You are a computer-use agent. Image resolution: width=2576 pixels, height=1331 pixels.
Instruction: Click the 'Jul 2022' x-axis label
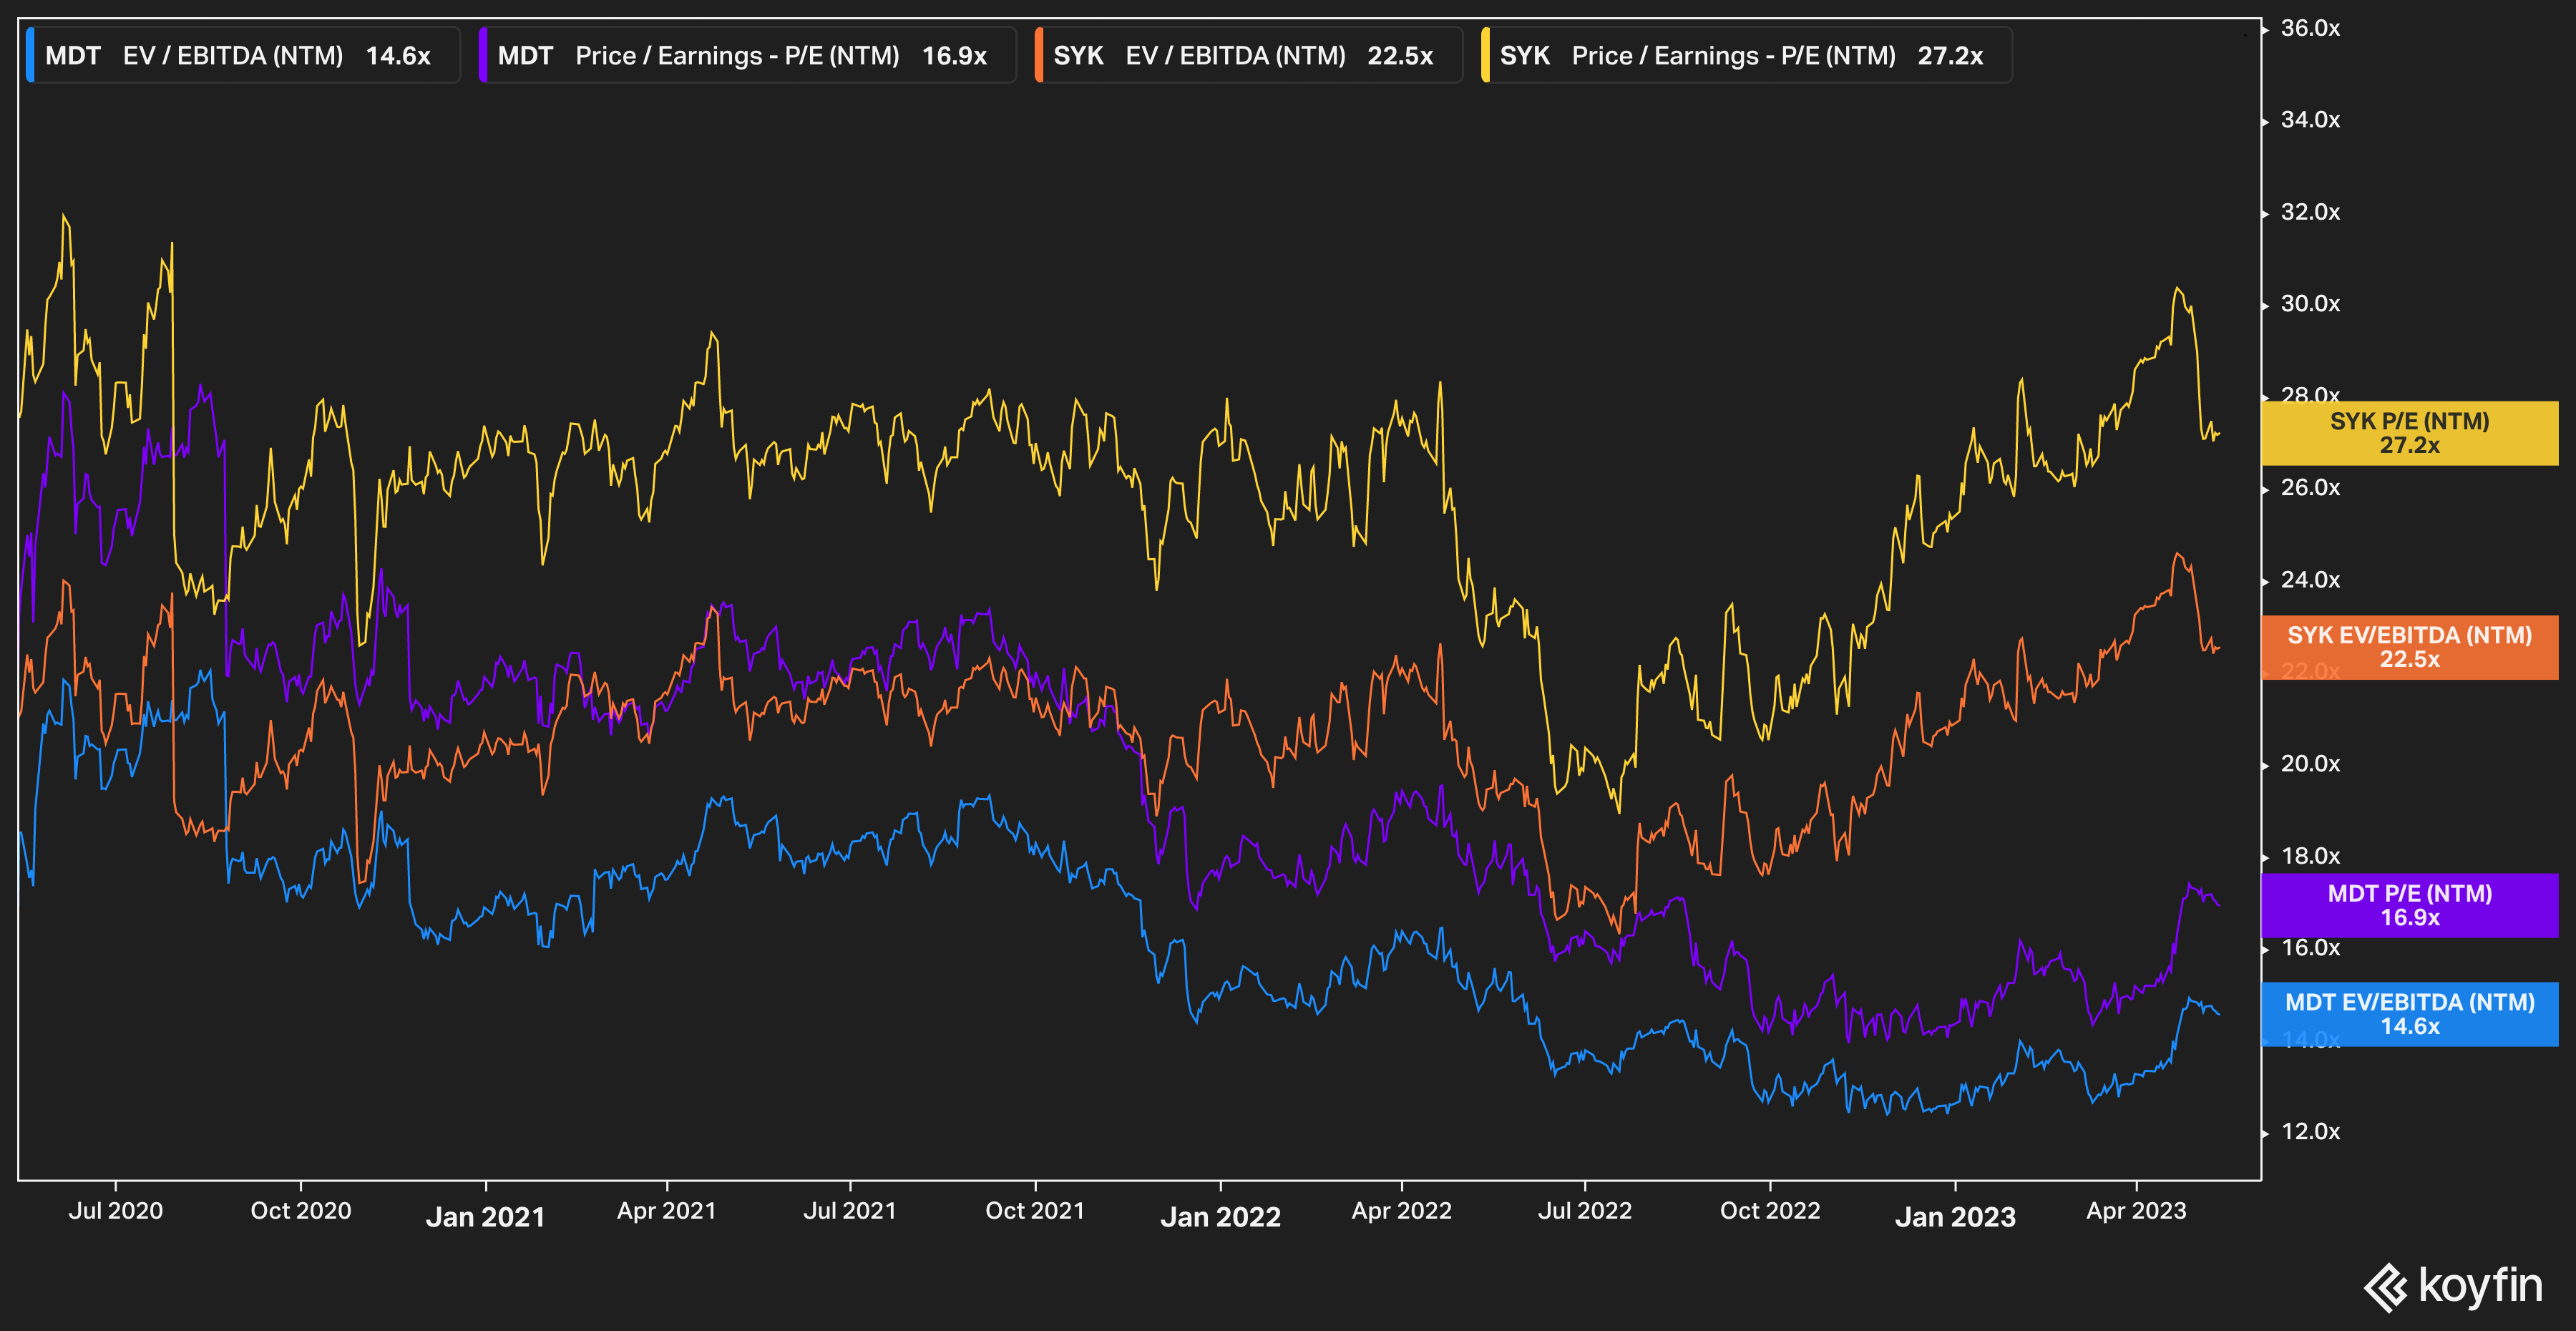[1585, 1211]
